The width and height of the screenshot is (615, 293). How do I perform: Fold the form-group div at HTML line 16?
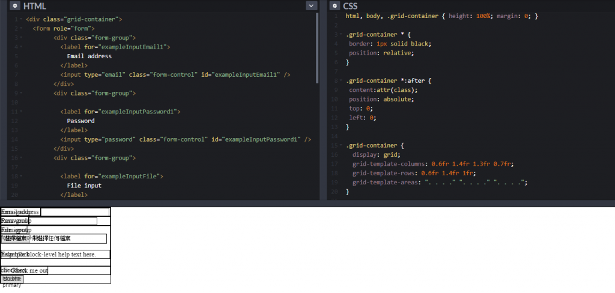21,158
